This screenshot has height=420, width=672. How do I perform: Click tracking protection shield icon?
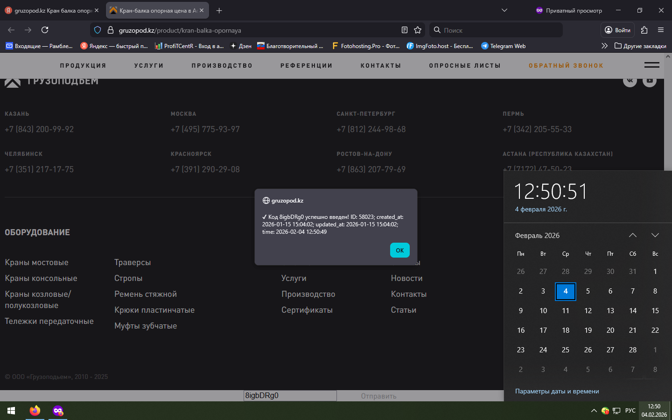[x=98, y=30]
